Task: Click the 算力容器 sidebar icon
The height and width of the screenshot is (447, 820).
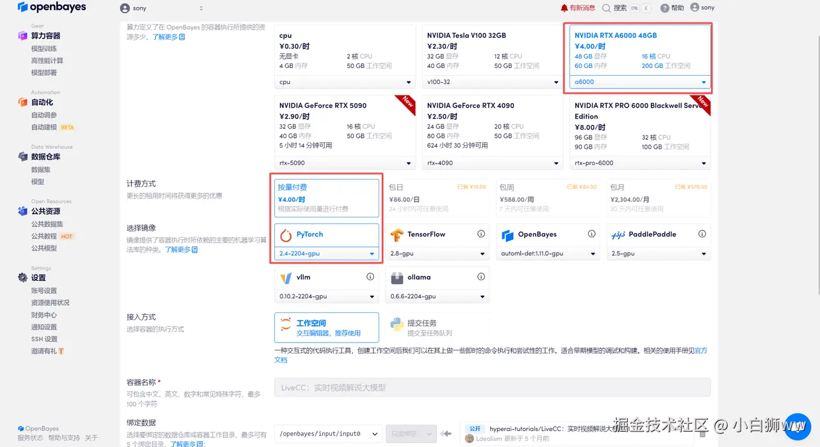Action: [x=23, y=36]
